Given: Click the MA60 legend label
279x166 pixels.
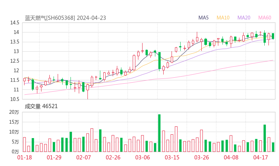Looking at the screenshot, I should click(x=265, y=18).
